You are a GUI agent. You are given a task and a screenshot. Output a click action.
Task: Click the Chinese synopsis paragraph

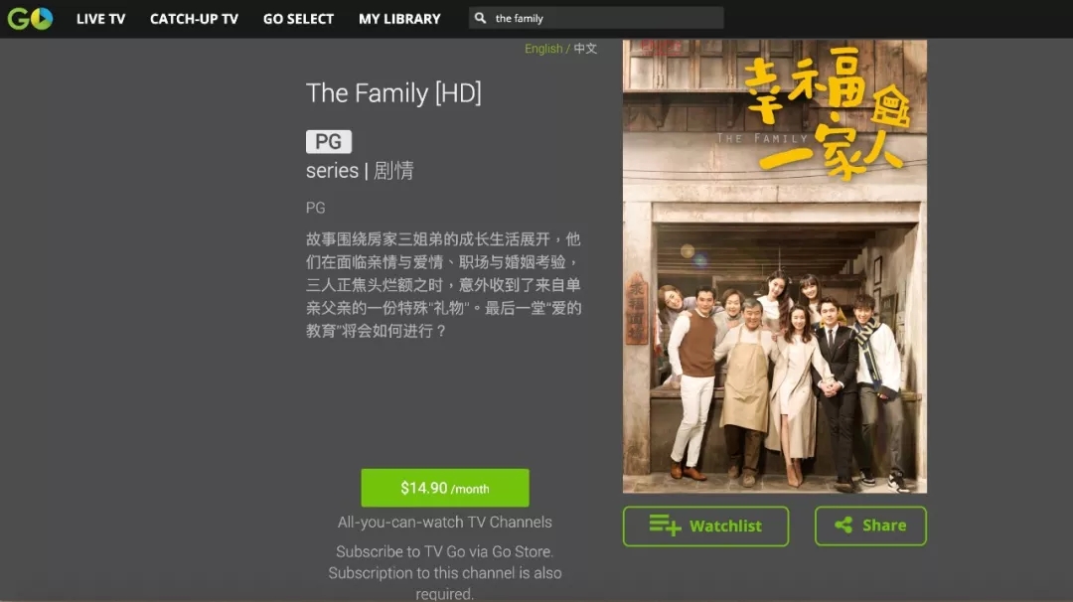coord(443,285)
